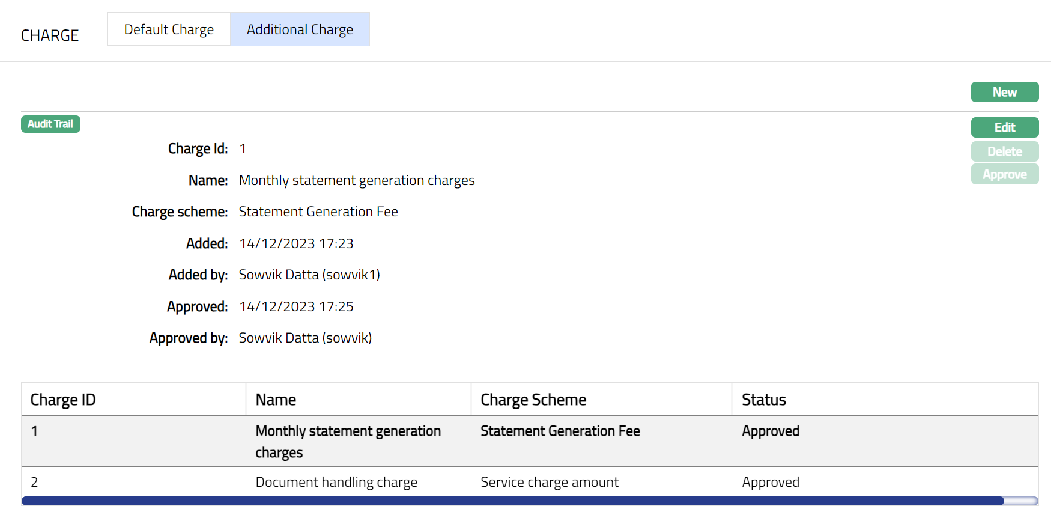Click the Approved status of charge 1
This screenshot has height=521, width=1051.
771,431
